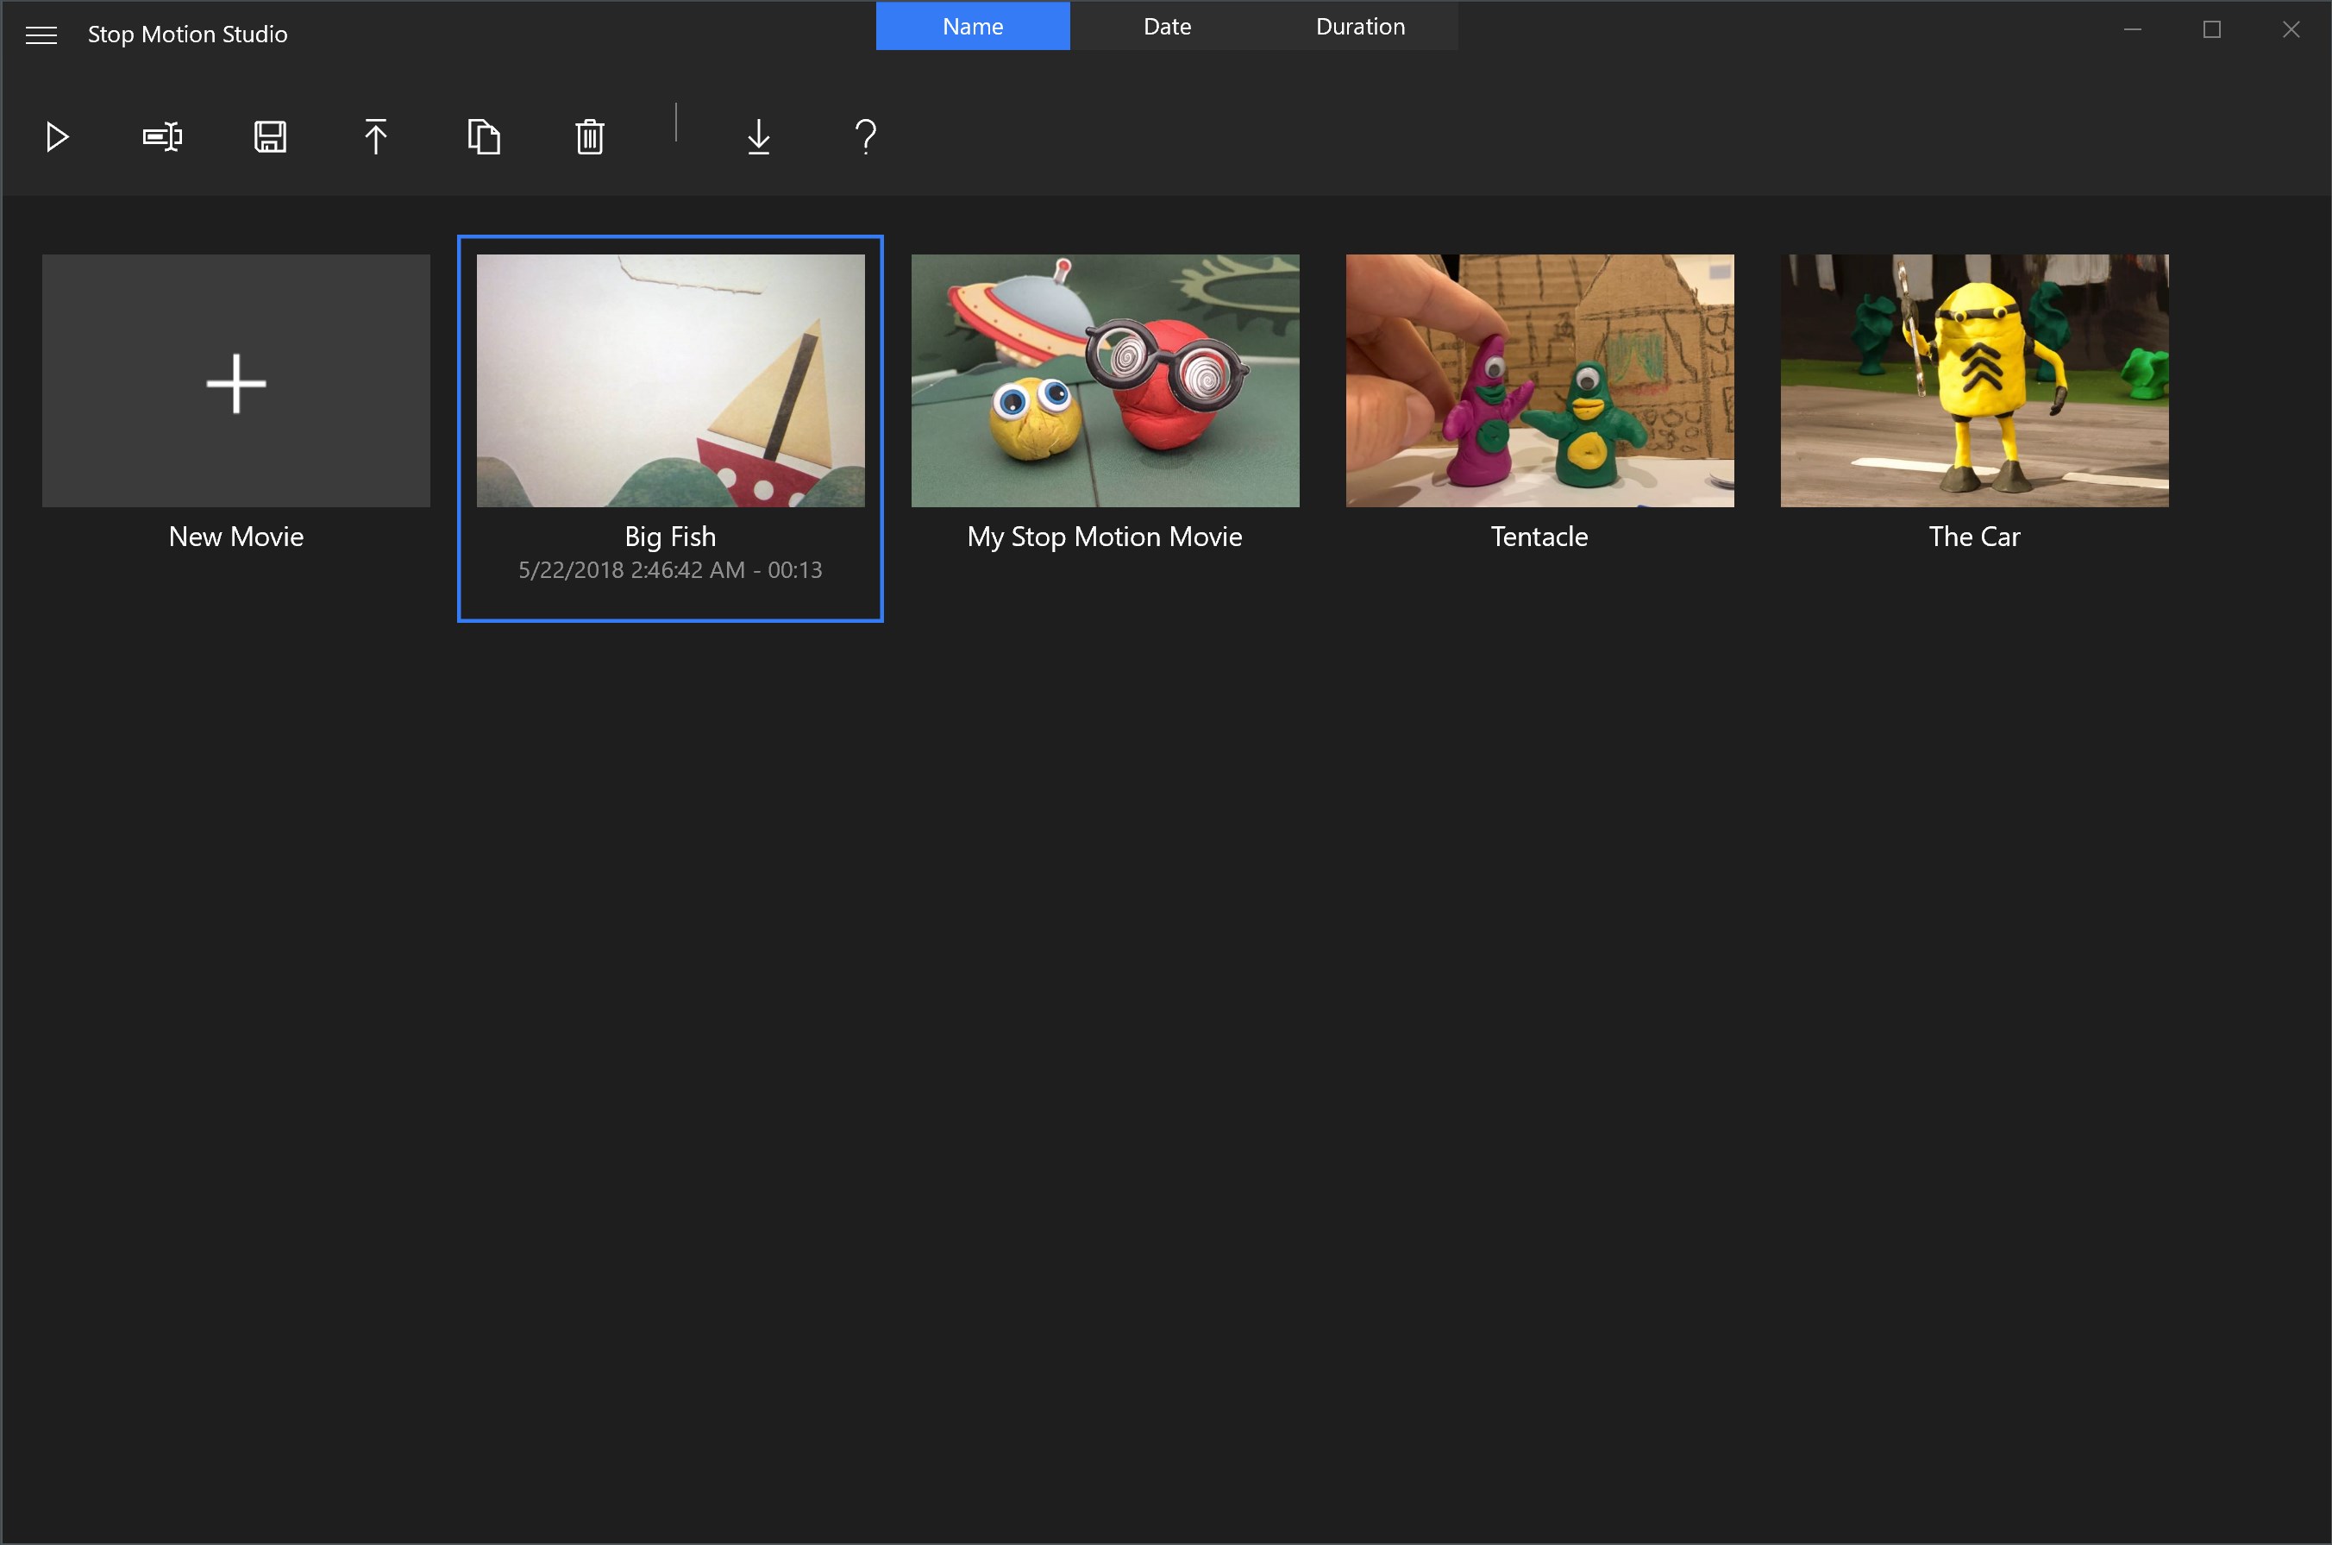Click the export upload arrow icon
This screenshot has height=1545, width=2332.
click(375, 137)
